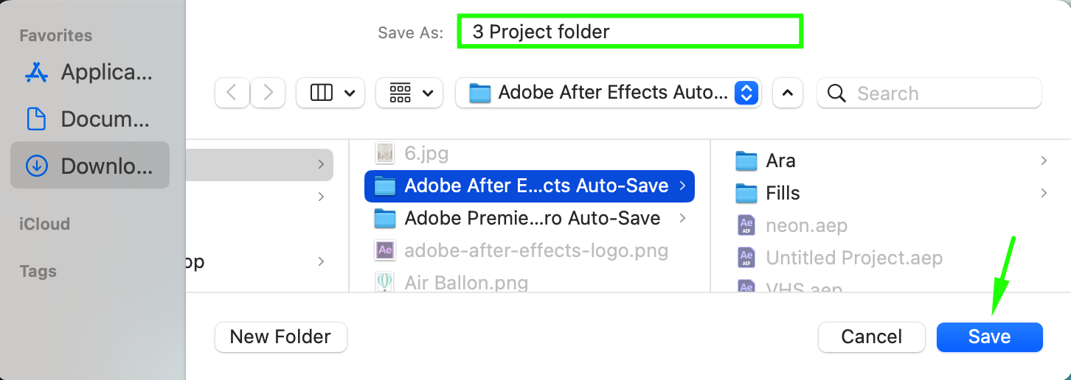Collapse the dialog with the up-chevron button

pos(787,93)
